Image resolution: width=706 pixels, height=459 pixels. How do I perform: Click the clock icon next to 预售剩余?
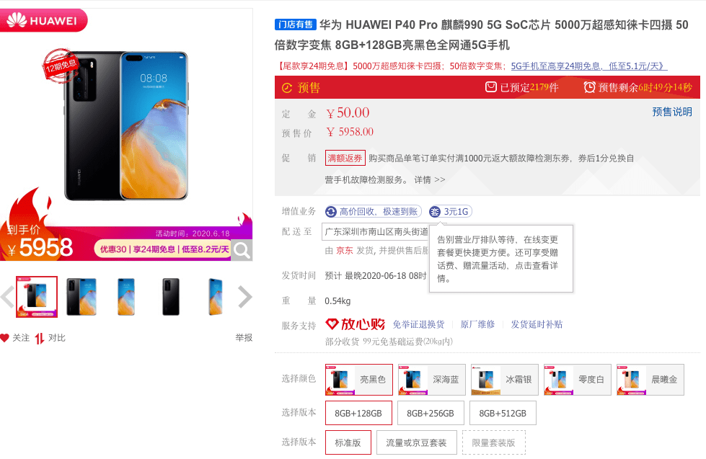tap(589, 87)
